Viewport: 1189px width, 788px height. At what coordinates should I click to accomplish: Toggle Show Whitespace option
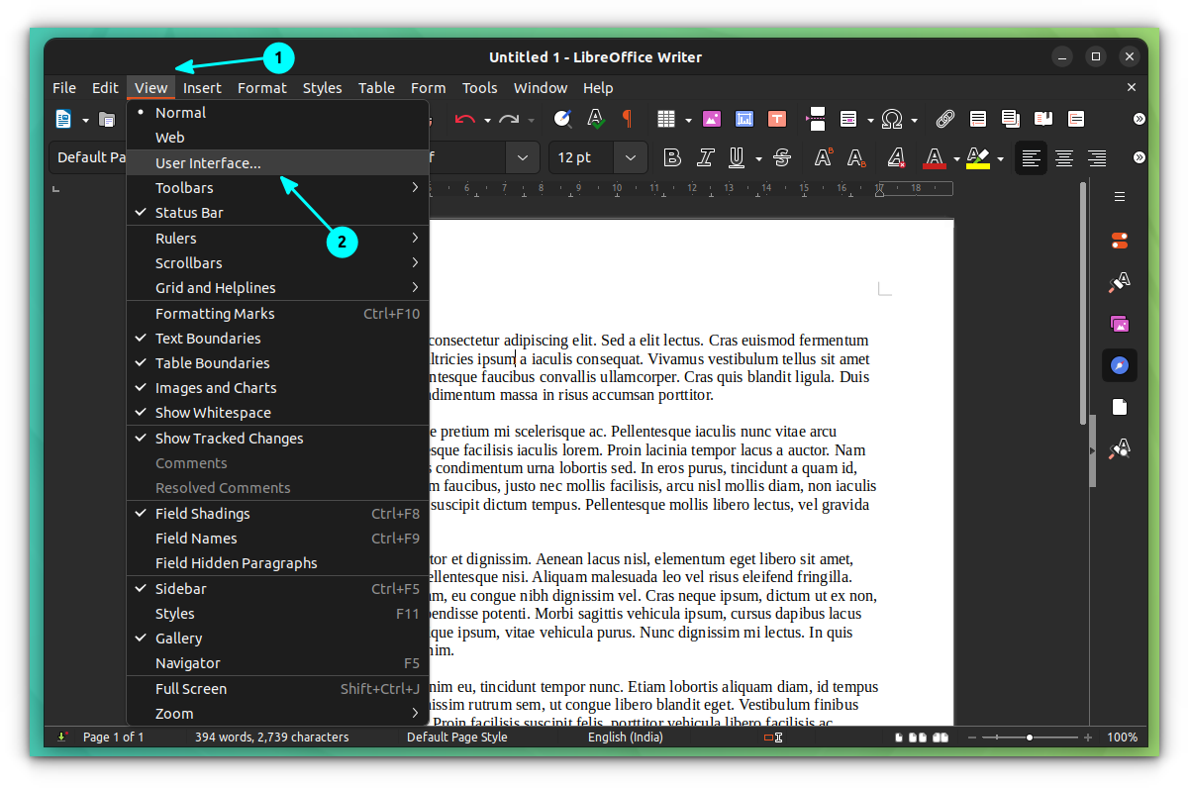[277, 413]
